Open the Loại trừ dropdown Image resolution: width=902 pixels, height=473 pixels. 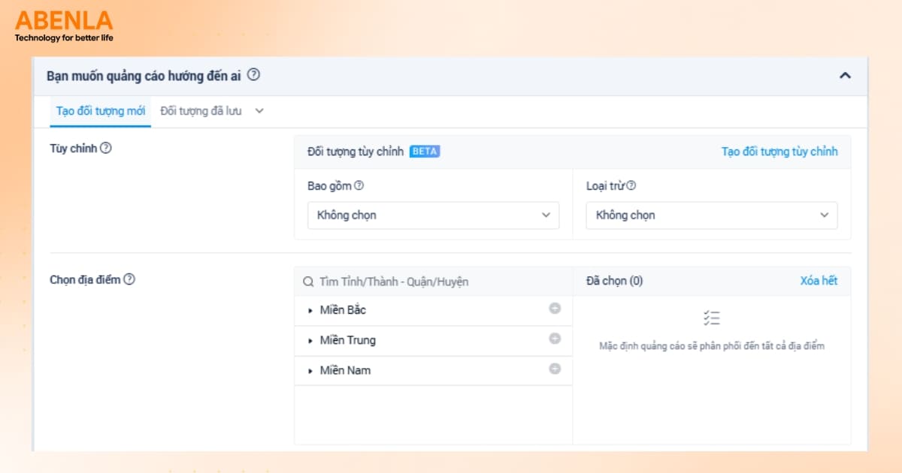click(x=712, y=215)
